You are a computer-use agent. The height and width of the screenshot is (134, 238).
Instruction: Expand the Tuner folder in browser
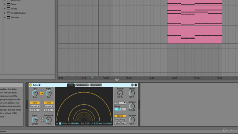point(5,4)
